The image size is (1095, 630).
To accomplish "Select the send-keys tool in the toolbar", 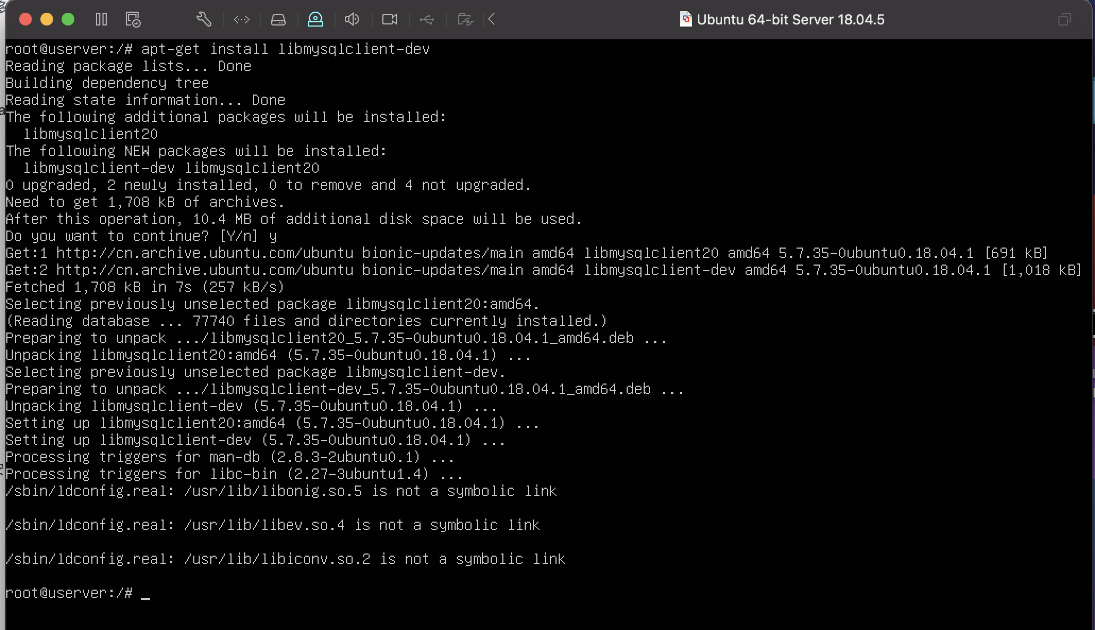I will (x=241, y=19).
